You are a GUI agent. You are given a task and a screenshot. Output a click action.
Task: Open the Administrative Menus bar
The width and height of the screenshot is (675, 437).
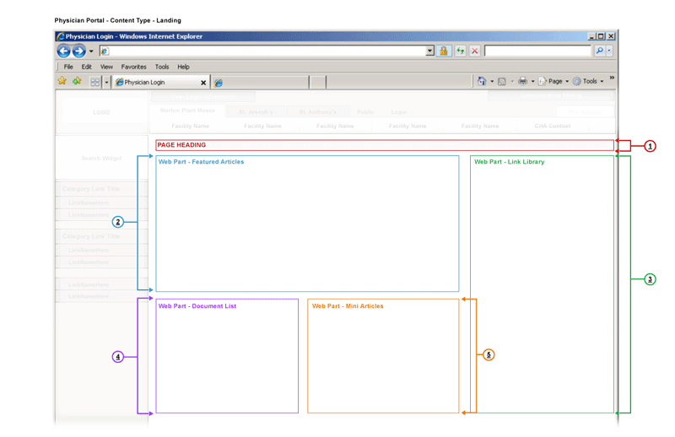click(551, 95)
